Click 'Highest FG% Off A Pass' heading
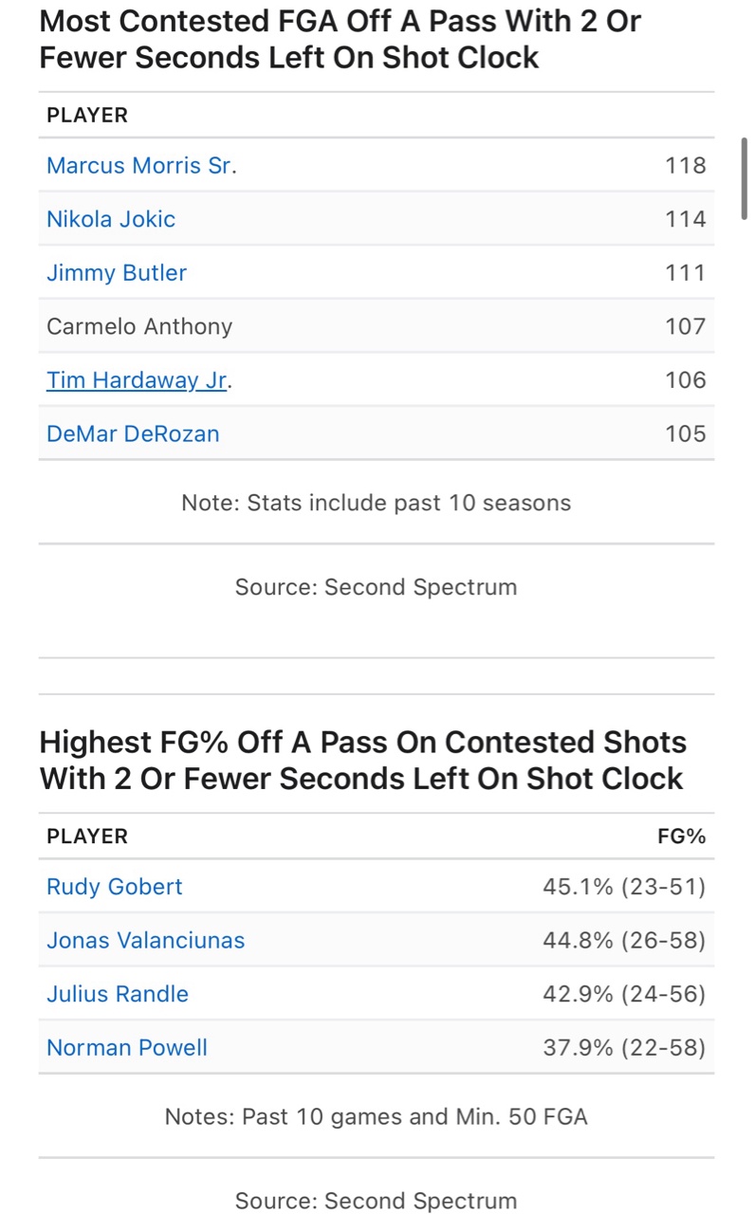Image resolution: width=754 pixels, height=1214 pixels. click(362, 760)
